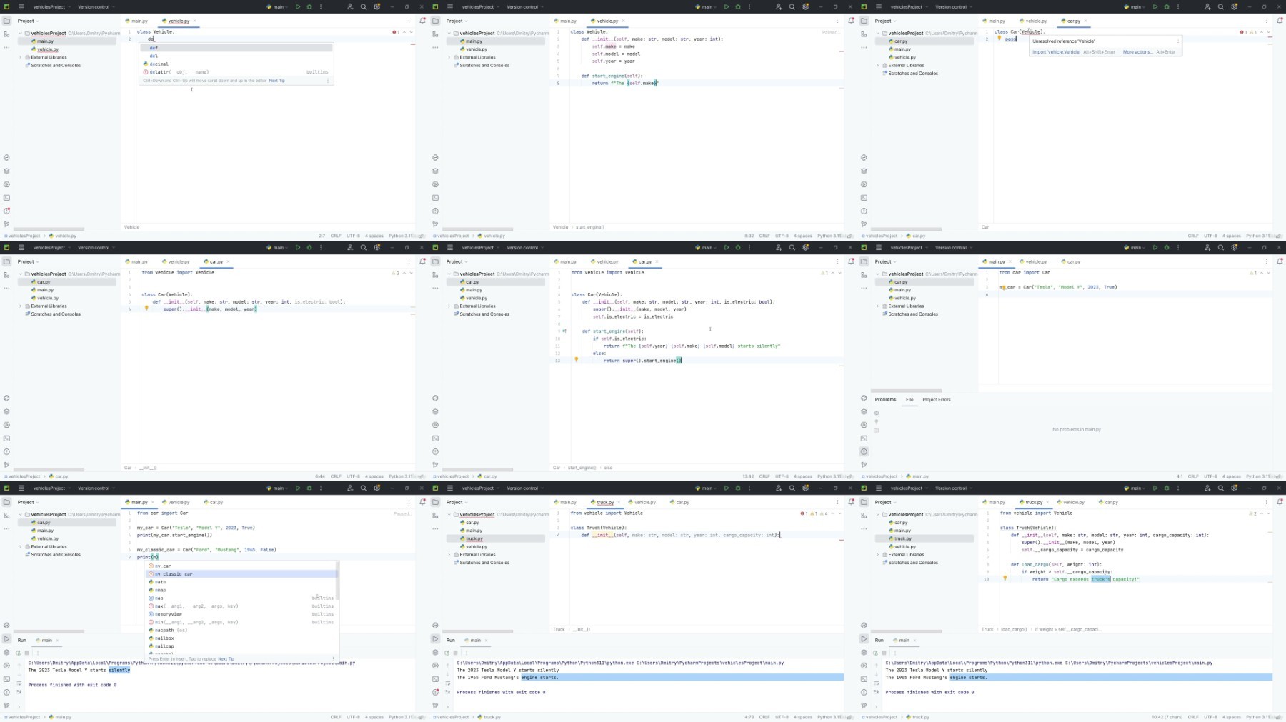1286x722 pixels.
Task: Toggle Run tool button in window showing my_classic_car popup
Action: point(6,639)
